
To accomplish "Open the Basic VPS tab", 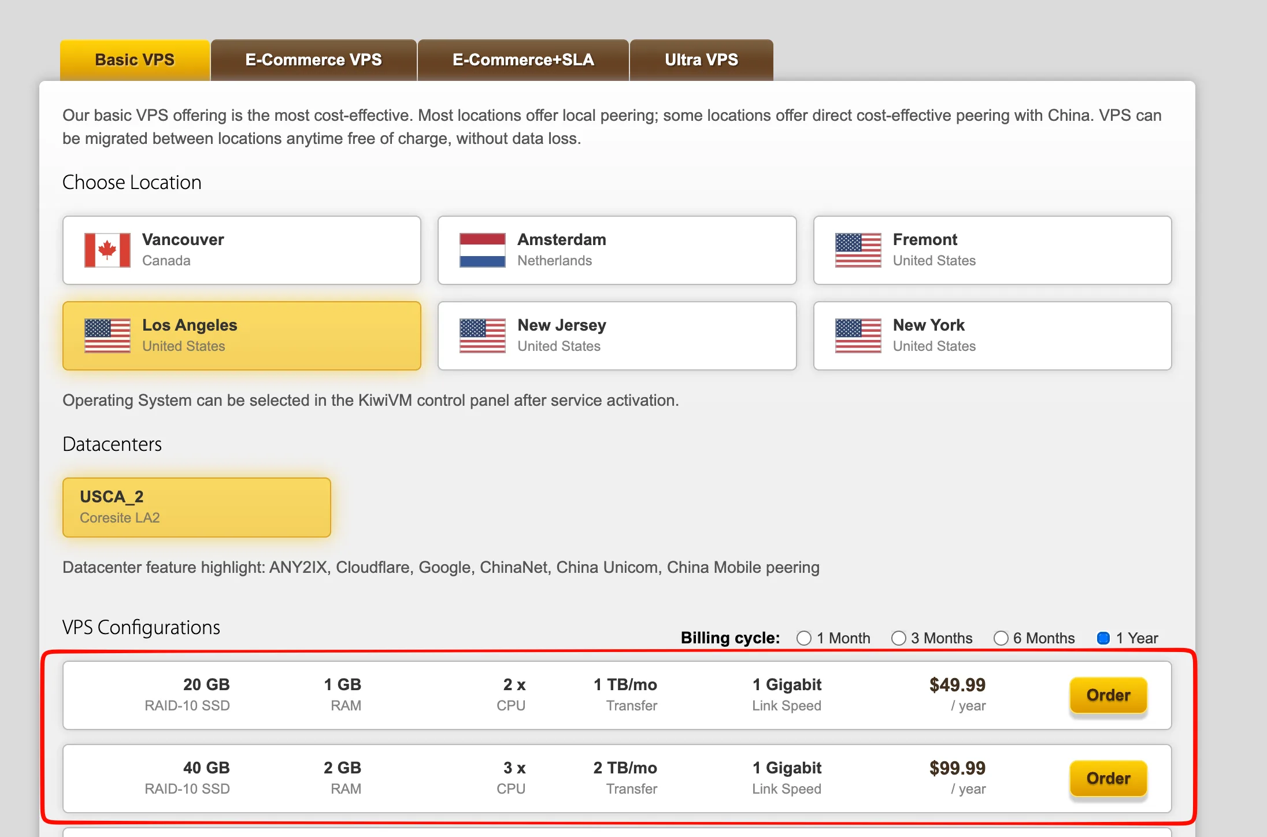I will click(x=135, y=60).
